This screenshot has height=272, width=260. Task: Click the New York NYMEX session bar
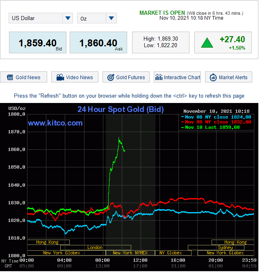[130, 253]
